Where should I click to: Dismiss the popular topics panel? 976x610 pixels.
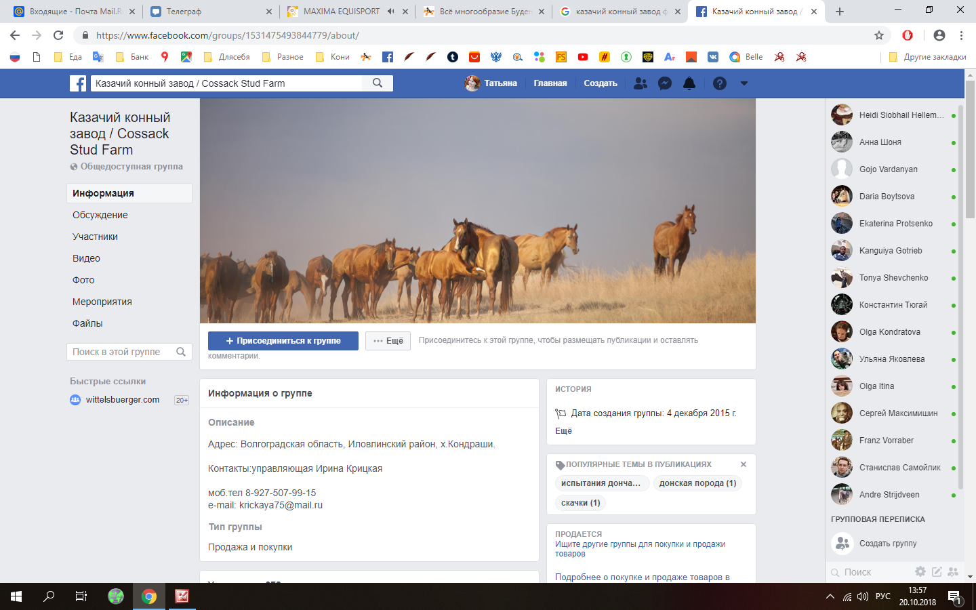(x=744, y=464)
